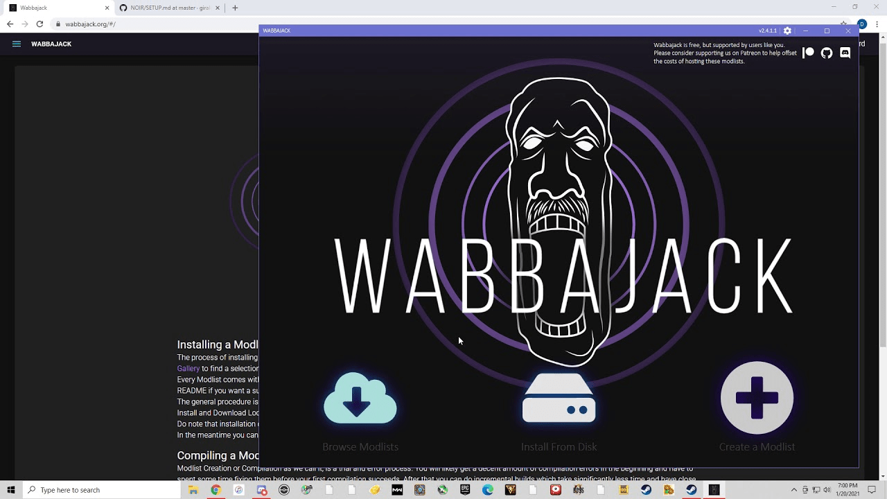Switch to the NOIR/SETUP.md browser tab
Image resolution: width=887 pixels, height=499 pixels.
(x=166, y=8)
